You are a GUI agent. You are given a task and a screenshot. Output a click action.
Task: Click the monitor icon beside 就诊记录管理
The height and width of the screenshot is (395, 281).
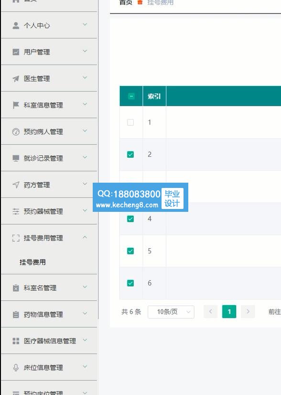coord(16,158)
